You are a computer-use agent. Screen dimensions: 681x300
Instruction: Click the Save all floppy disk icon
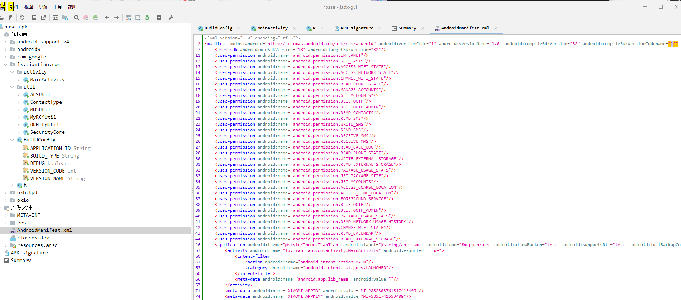pyautogui.click(x=34, y=18)
